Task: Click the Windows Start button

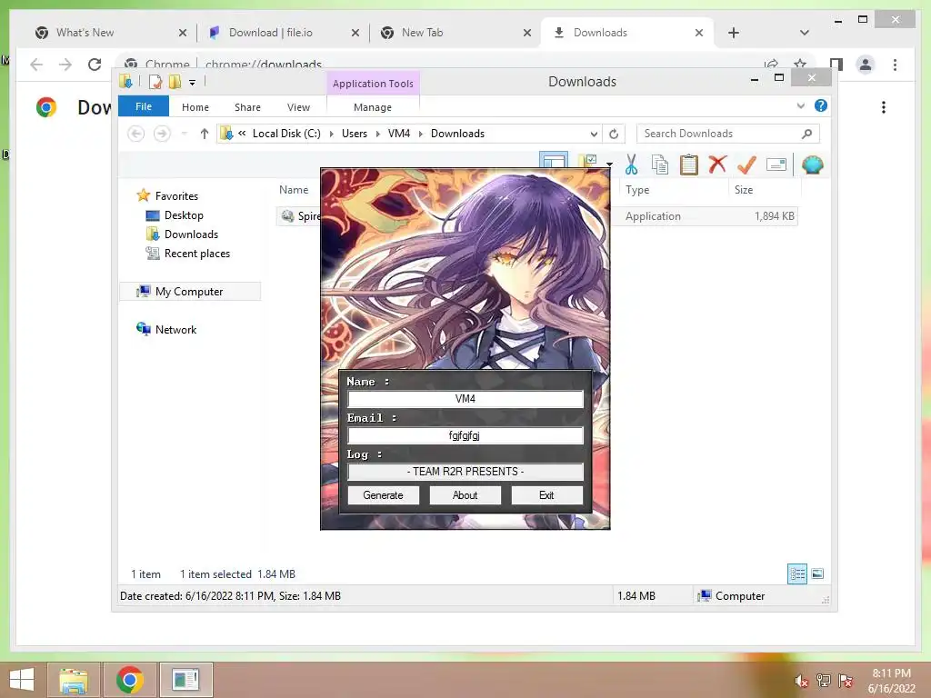Action: click(22, 680)
